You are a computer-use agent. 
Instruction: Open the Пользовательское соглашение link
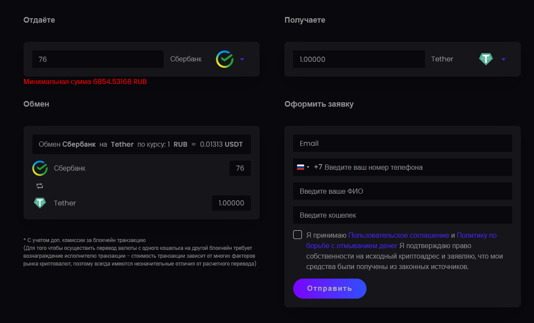click(x=398, y=235)
